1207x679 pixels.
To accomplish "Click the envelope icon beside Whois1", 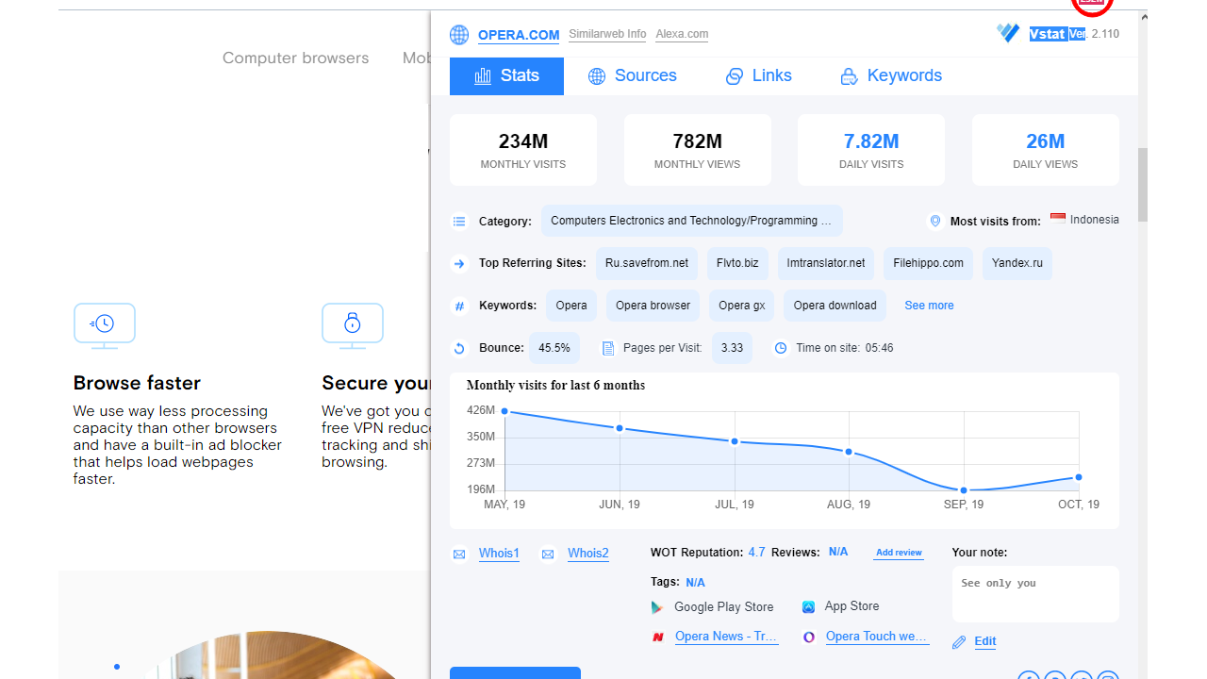I will pos(459,555).
